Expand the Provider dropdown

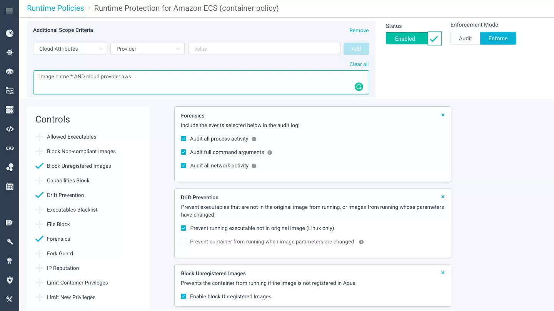[147, 49]
